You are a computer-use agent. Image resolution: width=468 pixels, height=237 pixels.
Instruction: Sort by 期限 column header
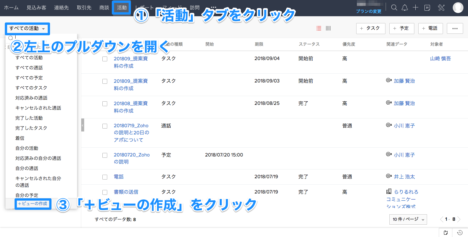click(259, 44)
